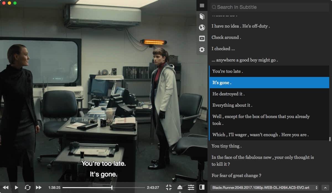The image size is (332, 193).
Task: Select line 'Well , except for the box of bones'
Action: pos(269,120)
